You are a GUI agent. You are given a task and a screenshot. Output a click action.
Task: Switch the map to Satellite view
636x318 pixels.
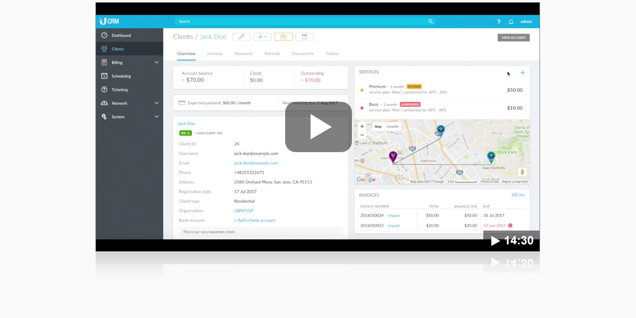(393, 127)
